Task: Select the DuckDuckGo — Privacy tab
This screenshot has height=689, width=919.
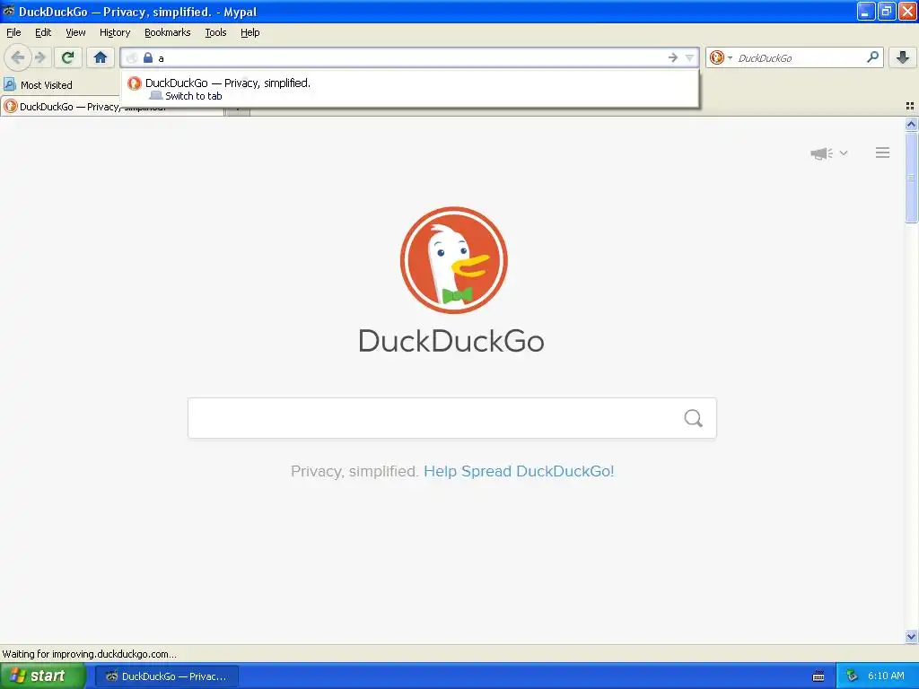Action: tap(112, 107)
